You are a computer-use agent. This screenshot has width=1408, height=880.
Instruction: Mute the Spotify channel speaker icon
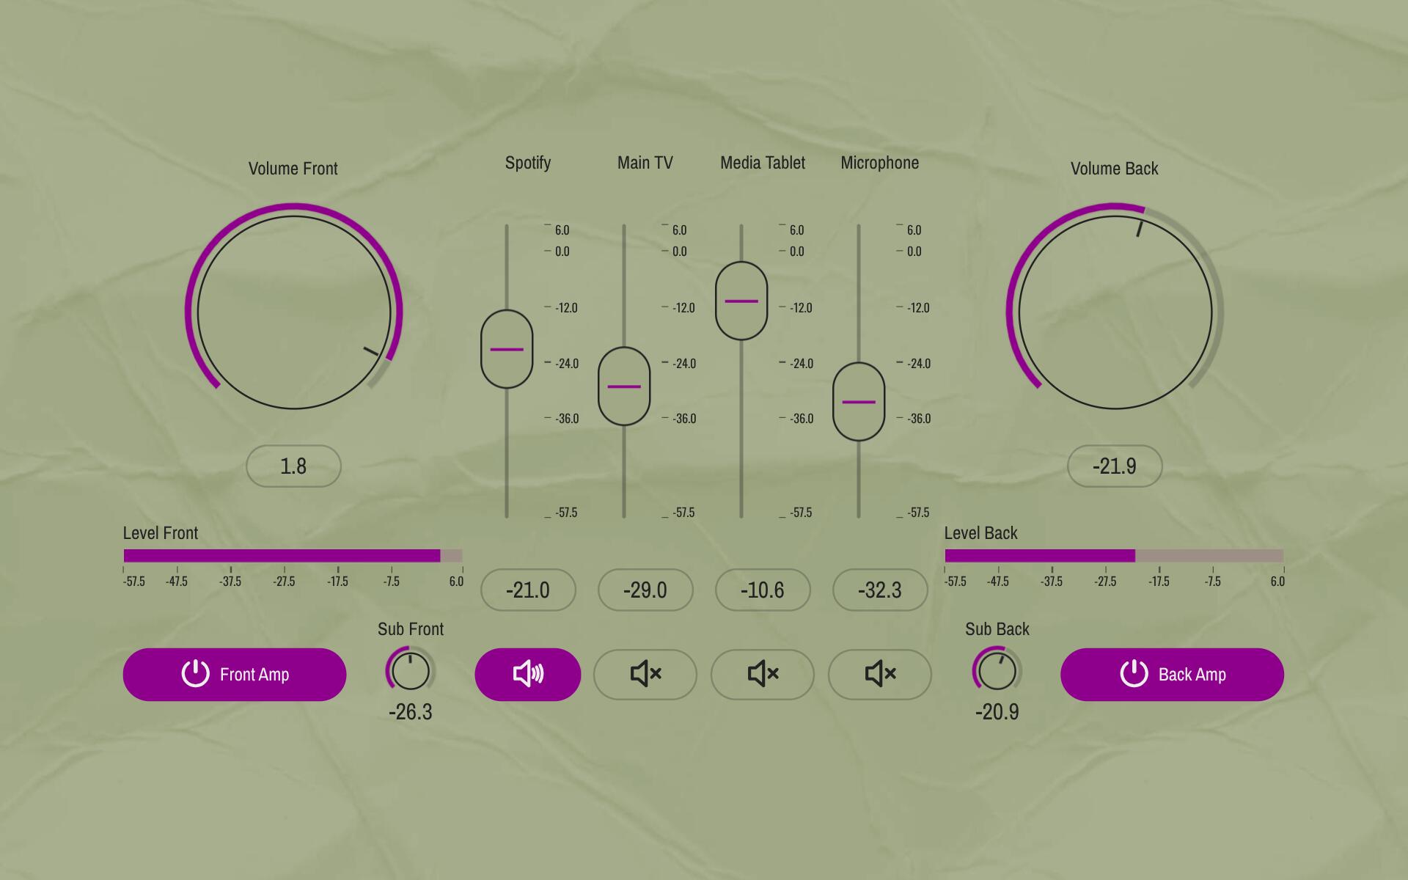tap(527, 674)
